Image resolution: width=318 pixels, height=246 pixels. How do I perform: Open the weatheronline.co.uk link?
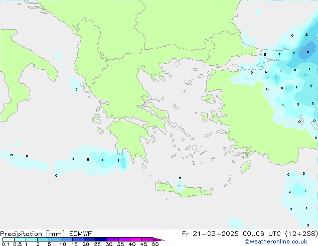tap(276, 241)
